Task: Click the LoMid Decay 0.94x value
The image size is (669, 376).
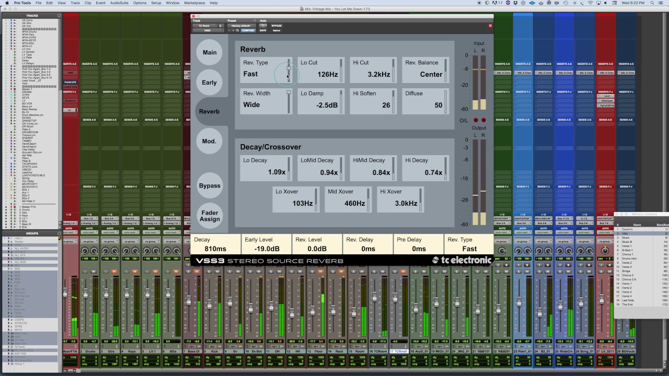Action: click(329, 172)
